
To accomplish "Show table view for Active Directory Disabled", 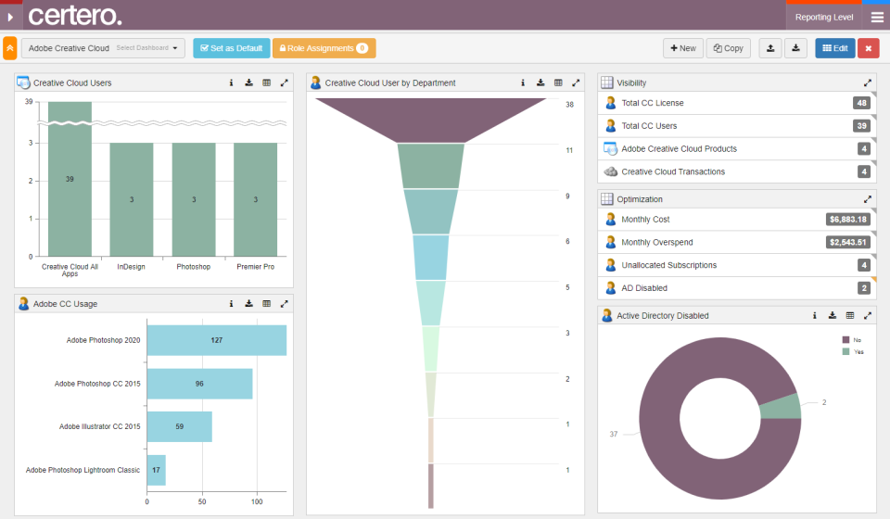I will [850, 315].
